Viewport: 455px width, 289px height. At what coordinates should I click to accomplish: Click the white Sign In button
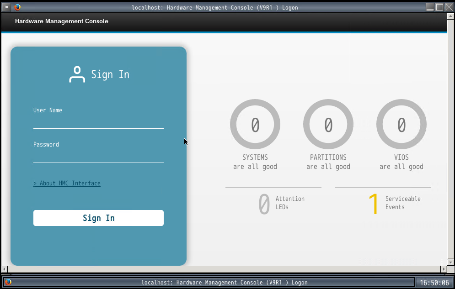click(x=98, y=218)
